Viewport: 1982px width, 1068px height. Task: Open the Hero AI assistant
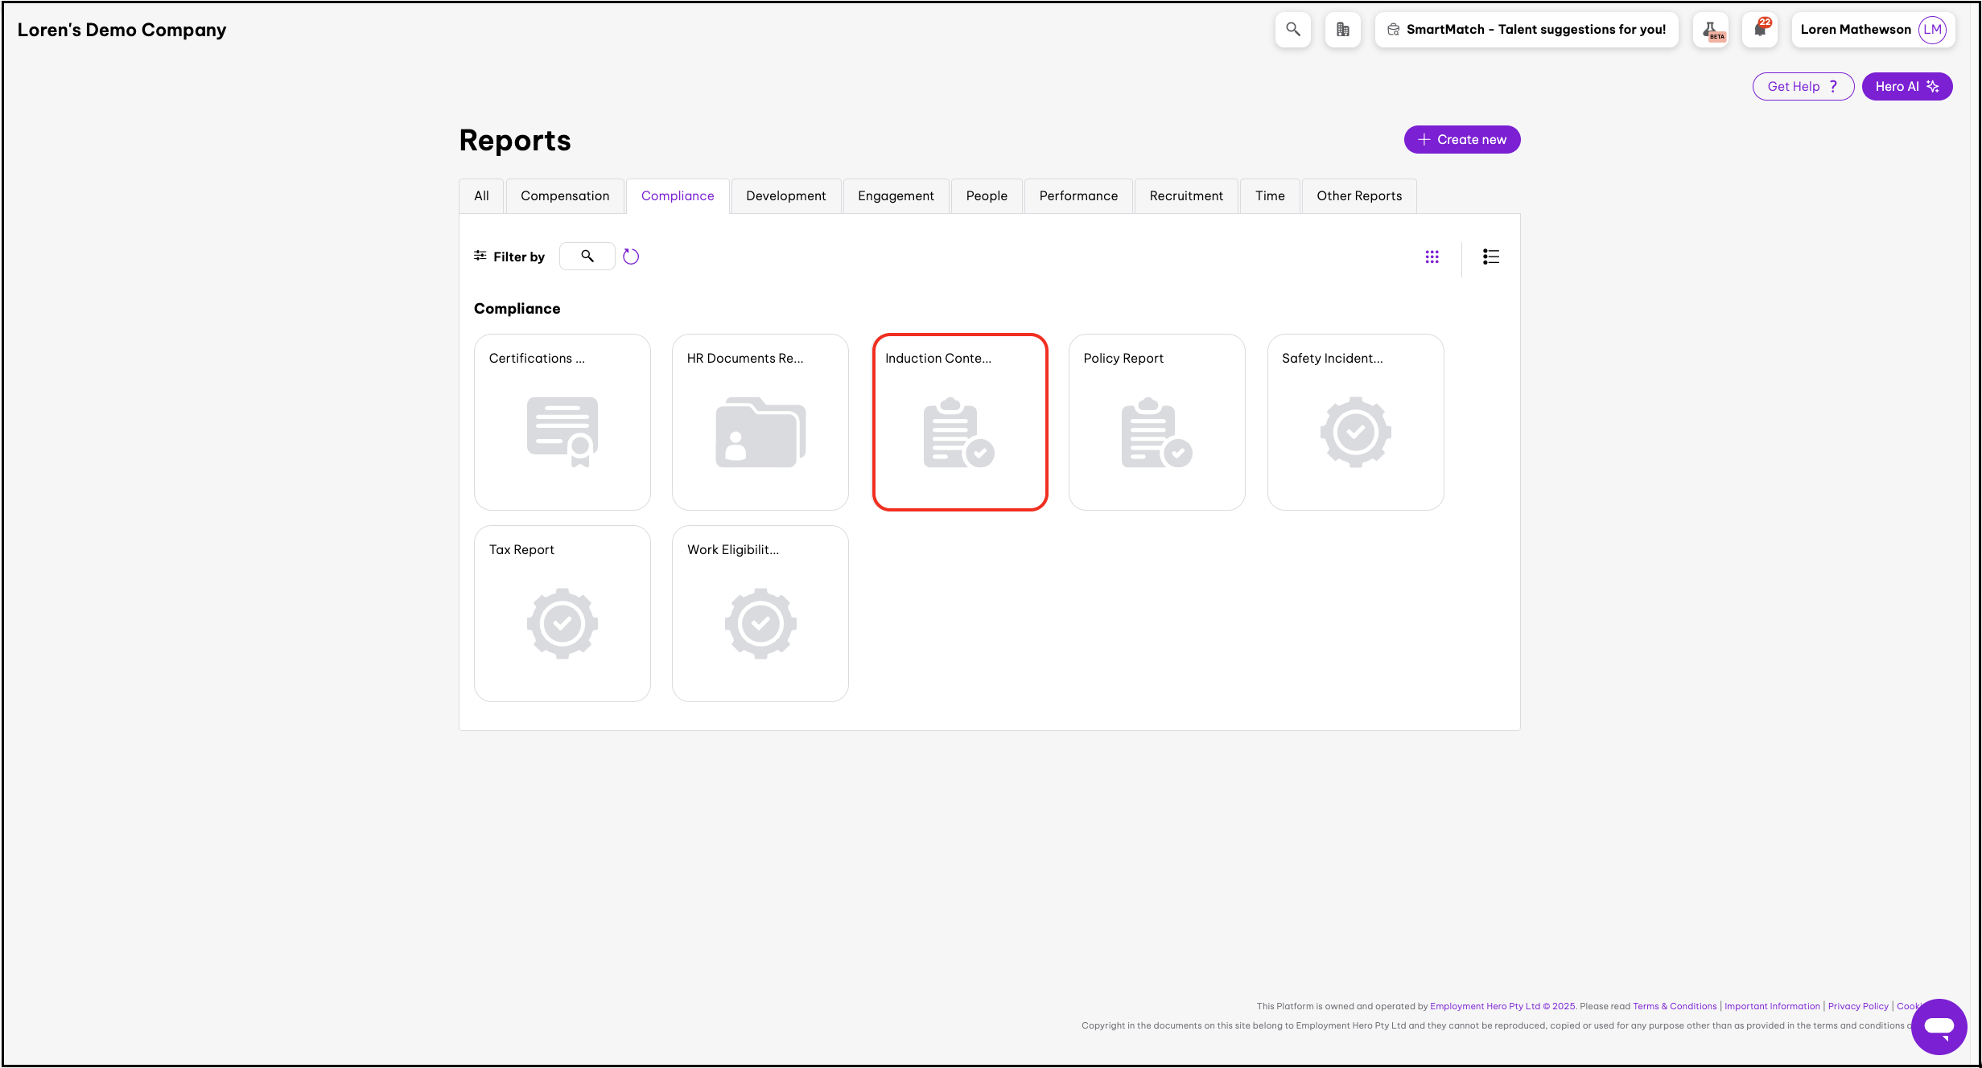tap(1906, 87)
